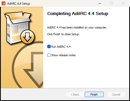The width and height of the screenshot is (130, 101).
Task: Close the Setup window with X
Action: click(123, 3)
